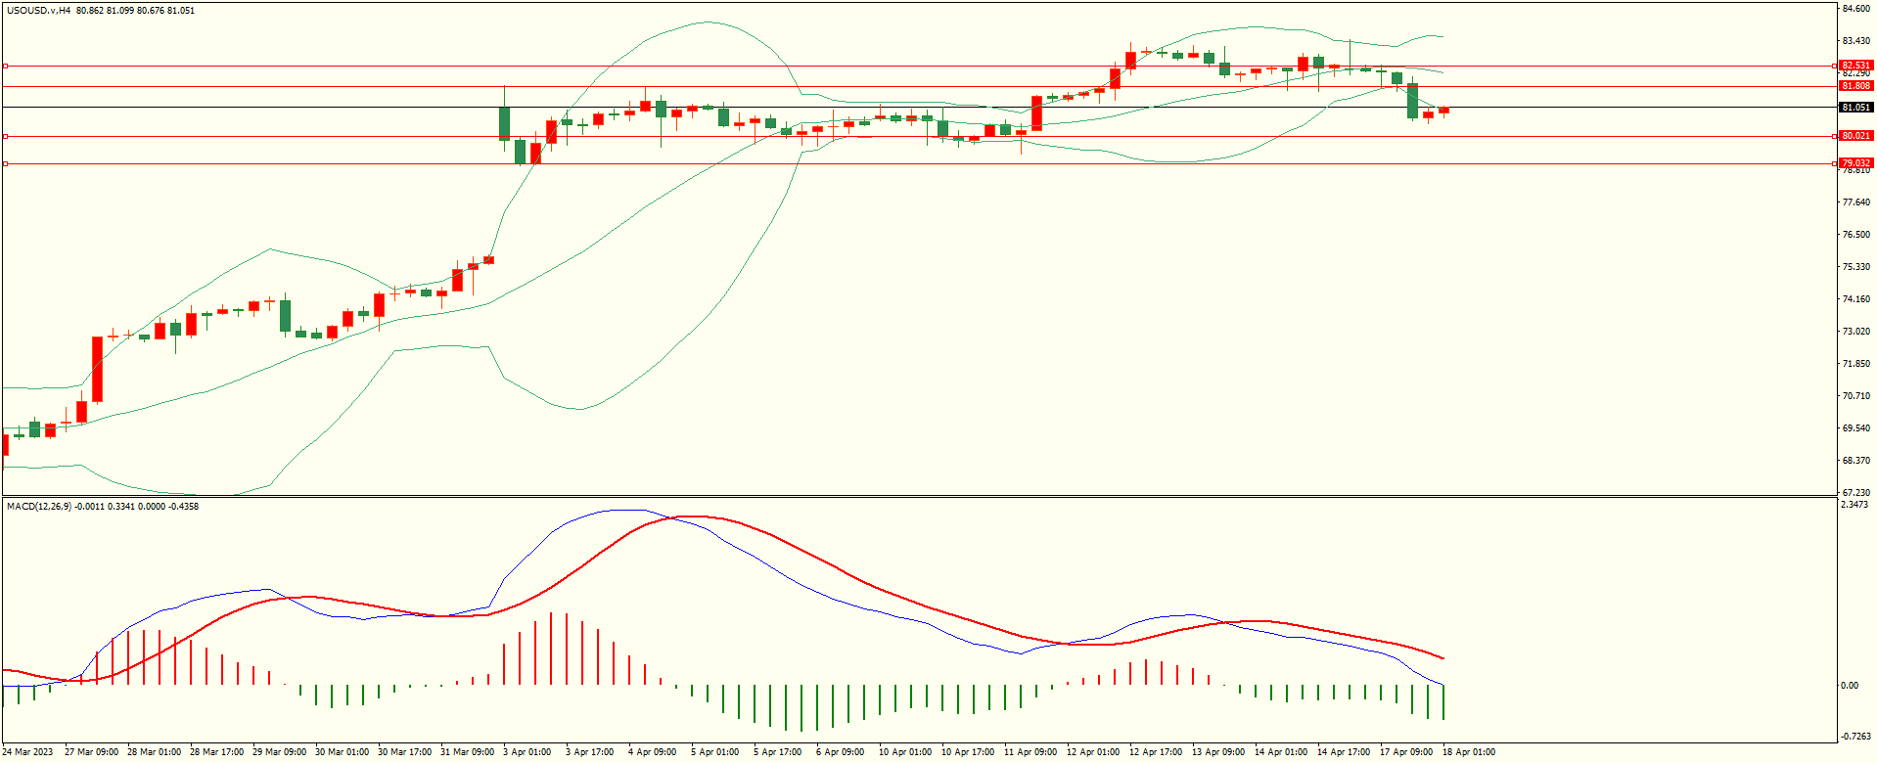
Task: Select the red 81.808 price level tag
Action: pos(1855,86)
